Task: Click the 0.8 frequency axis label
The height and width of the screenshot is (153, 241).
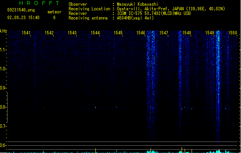Action: pos(3,107)
